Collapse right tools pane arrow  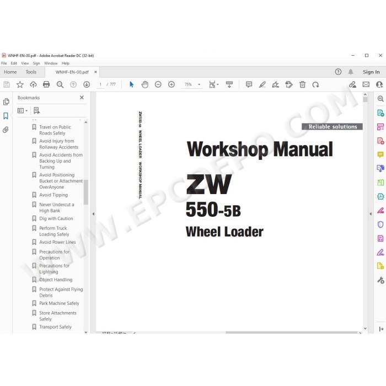coord(371,214)
